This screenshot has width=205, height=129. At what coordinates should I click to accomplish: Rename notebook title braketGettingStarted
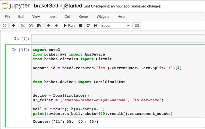point(58,6)
